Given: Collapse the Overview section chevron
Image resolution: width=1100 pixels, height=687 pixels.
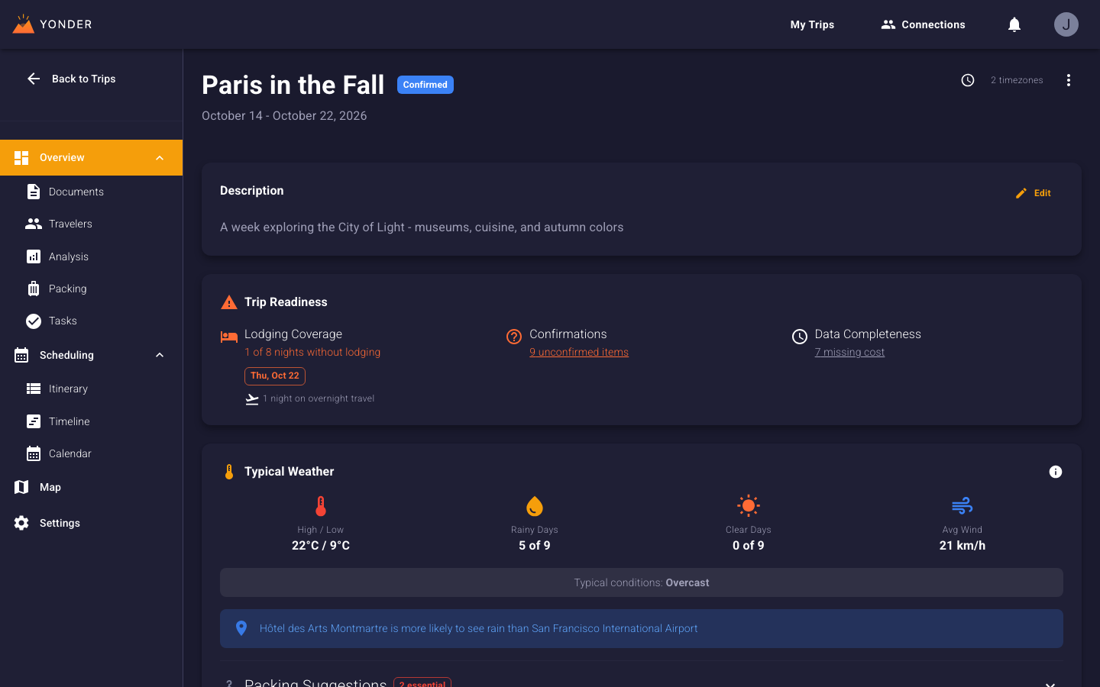Looking at the screenshot, I should (159, 157).
